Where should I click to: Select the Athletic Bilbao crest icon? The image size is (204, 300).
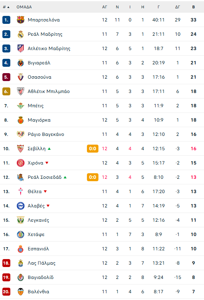point(21,91)
